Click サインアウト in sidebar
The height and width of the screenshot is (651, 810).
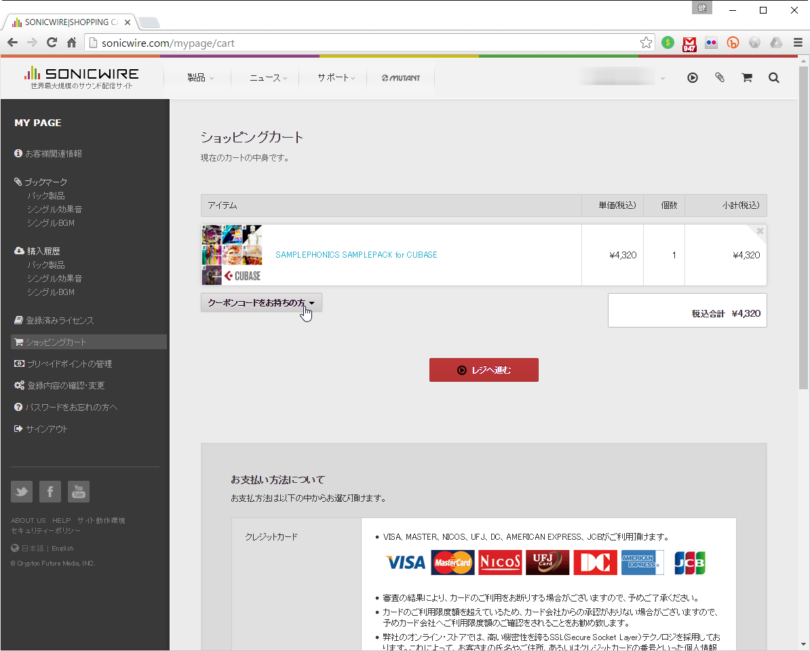[41, 429]
